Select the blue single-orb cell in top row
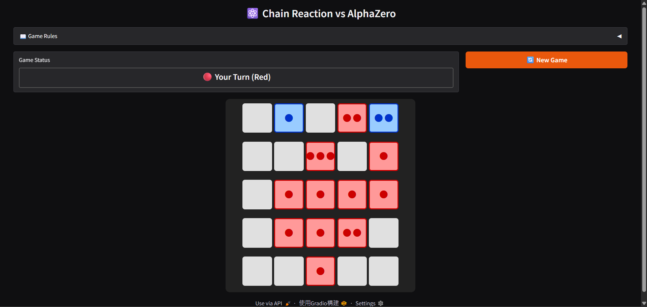Screen dimensions: 647x307 289,118
